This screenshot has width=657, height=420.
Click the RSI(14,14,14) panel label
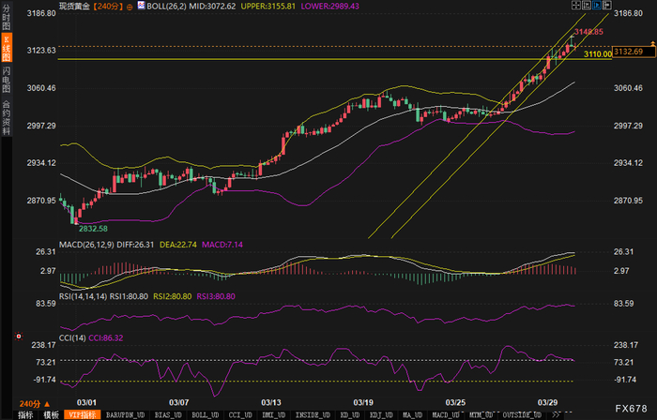(x=84, y=296)
